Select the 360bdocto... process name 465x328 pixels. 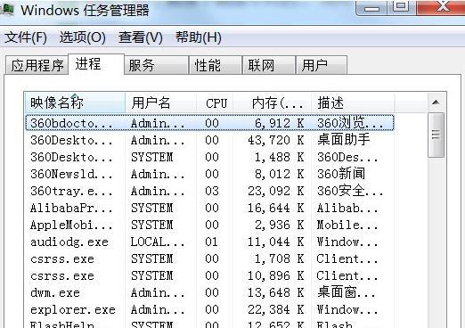click(71, 123)
